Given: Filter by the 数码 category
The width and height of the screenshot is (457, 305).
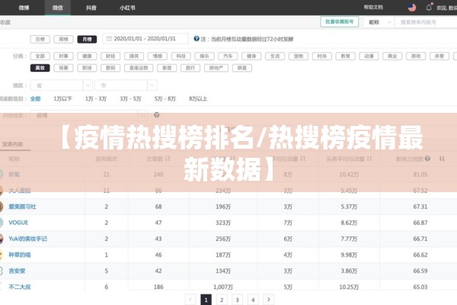Looking at the screenshot, I should [110, 68].
